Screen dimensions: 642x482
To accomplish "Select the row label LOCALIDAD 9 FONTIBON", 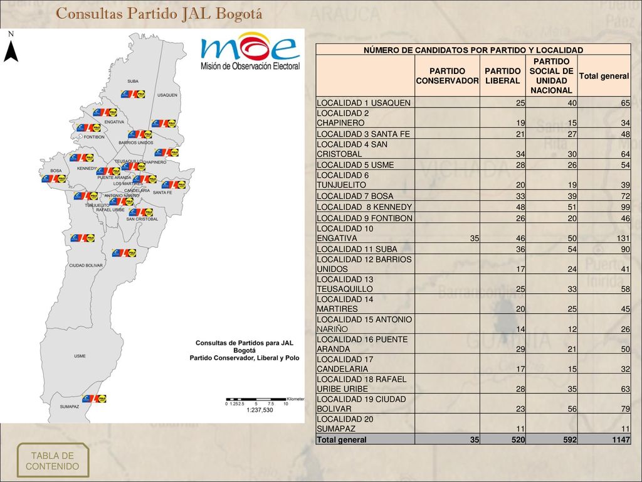I will [x=364, y=218].
